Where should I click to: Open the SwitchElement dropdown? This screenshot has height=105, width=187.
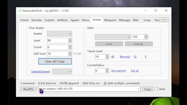[x=62, y=71]
